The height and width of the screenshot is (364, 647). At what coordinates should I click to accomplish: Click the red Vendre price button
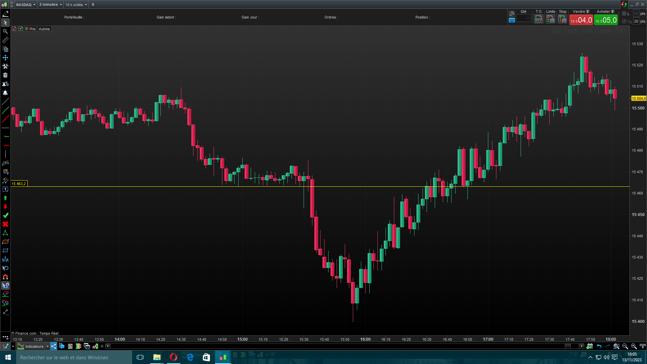581,20
